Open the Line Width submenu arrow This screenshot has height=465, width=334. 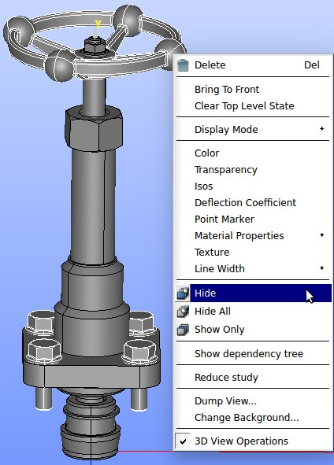pyautogui.click(x=322, y=268)
